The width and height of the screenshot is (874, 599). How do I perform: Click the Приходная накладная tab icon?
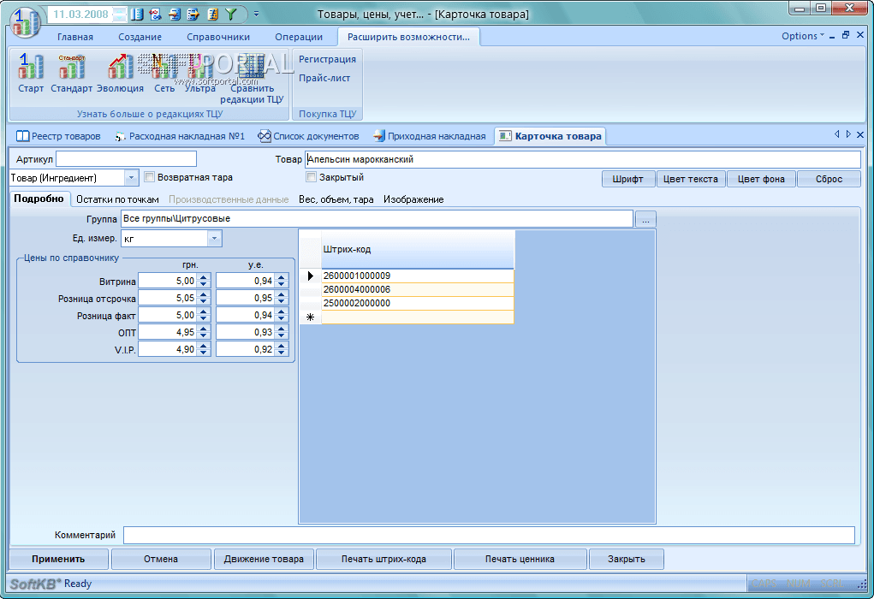point(378,136)
